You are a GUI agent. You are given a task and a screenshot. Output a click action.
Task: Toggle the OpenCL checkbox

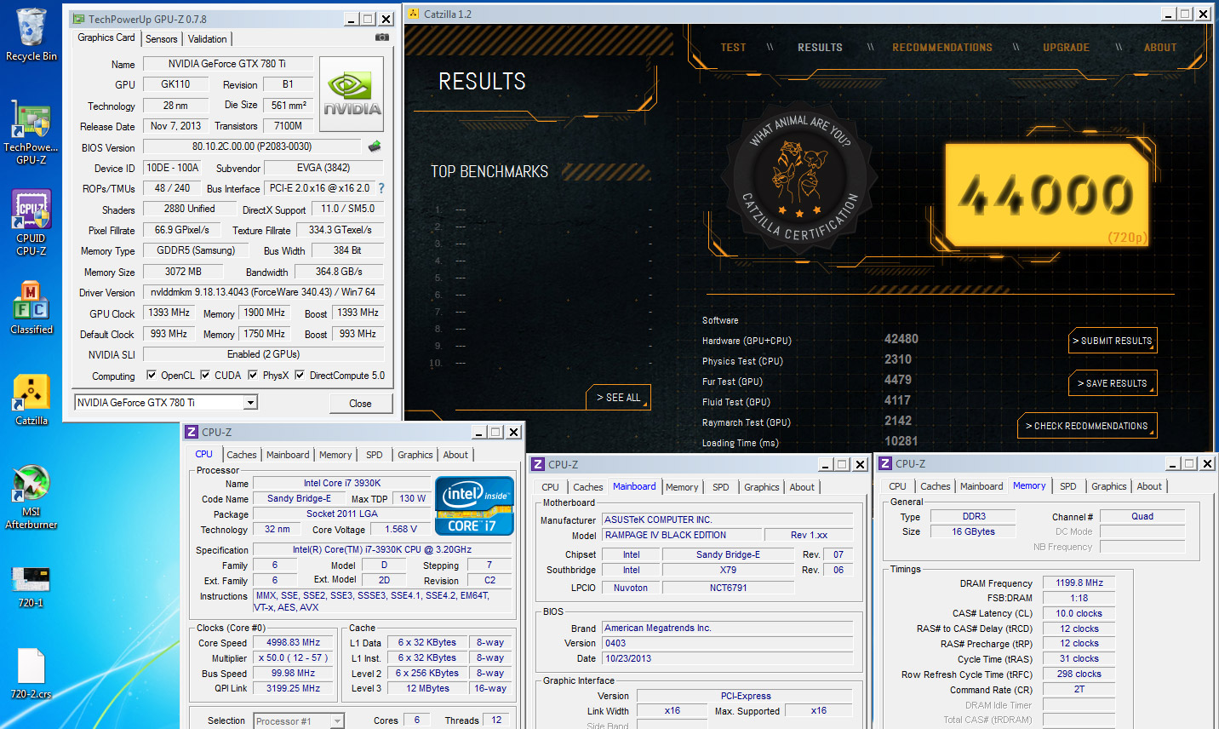[152, 375]
